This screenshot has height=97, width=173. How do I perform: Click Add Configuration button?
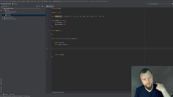pyautogui.click(x=154, y=4)
